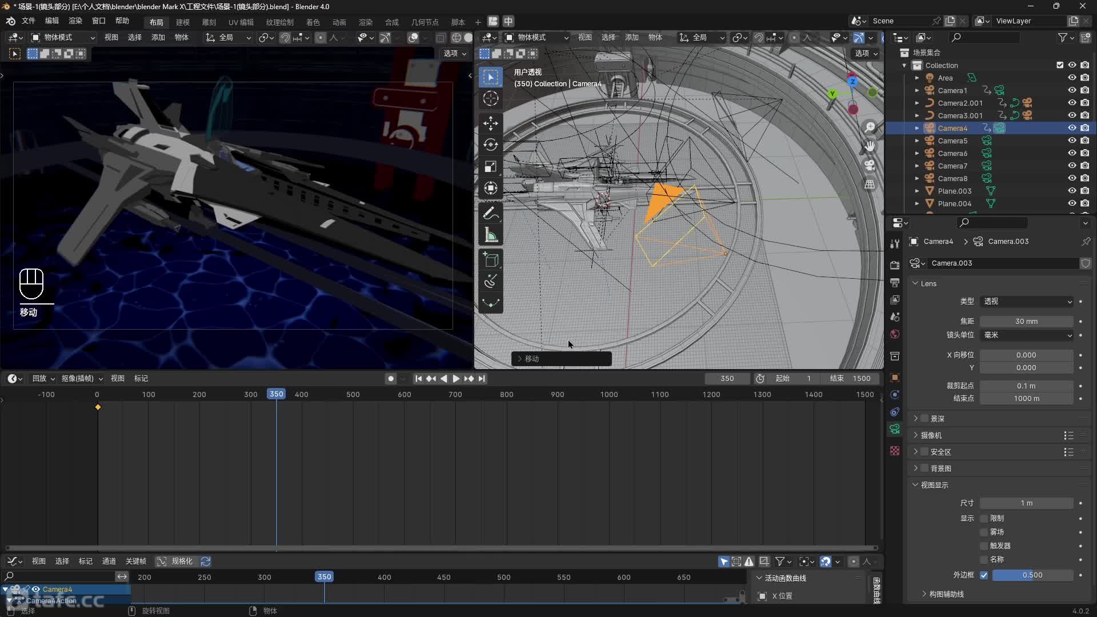The image size is (1097, 617).
Task: Switch to the 着色 workspace tab
Action: click(x=313, y=22)
